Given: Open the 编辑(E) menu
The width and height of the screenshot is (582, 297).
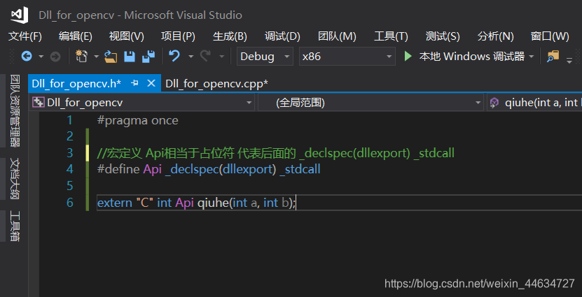Looking at the screenshot, I should [x=76, y=36].
